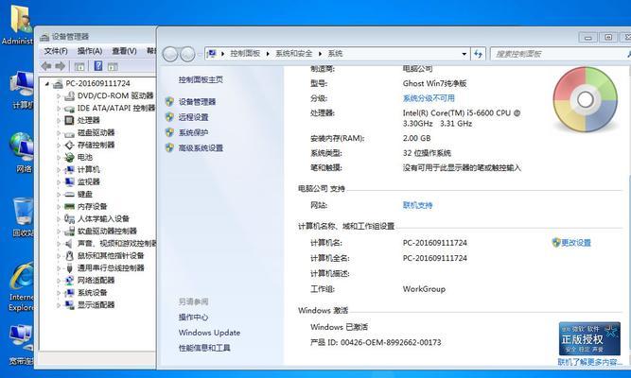Screen dimensions: 631x378
Task: Expand the 声音、视频和游戏控制器 node arrow
Action: (59, 244)
